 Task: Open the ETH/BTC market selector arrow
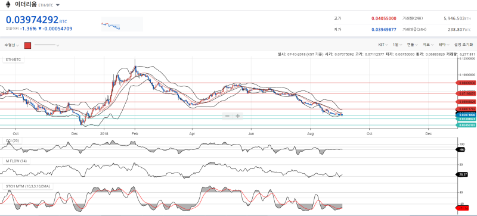(x=58, y=5)
